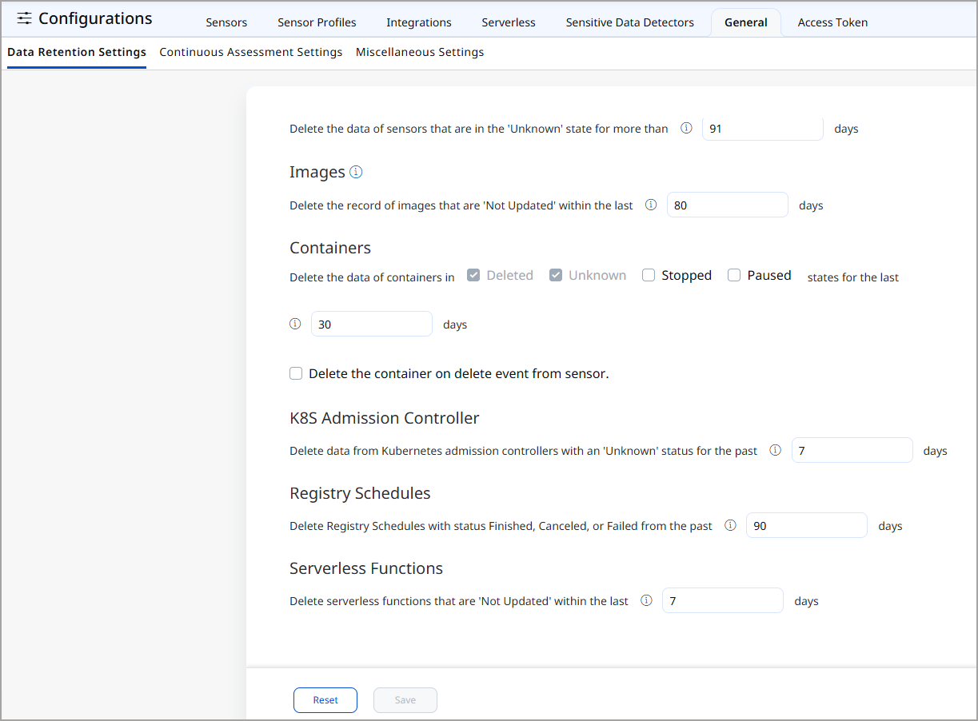Click the Registry Schedules days field showing 90

point(807,525)
